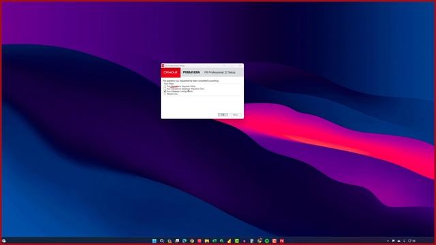
Task: Tick Run Standalone Database Migration Tool checkbox
Action: [x=165, y=89]
